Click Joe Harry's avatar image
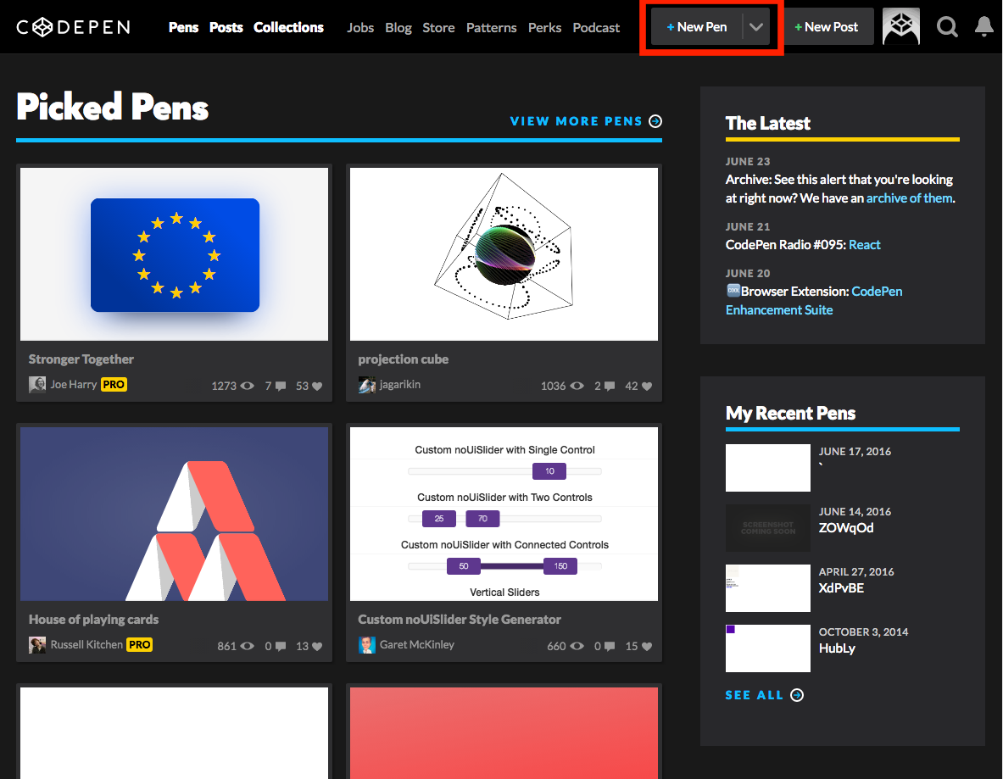This screenshot has width=1003, height=779. (37, 384)
